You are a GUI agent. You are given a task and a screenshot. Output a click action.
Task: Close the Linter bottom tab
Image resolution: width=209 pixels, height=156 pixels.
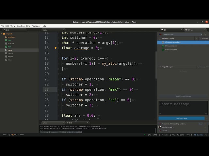[63, 123]
